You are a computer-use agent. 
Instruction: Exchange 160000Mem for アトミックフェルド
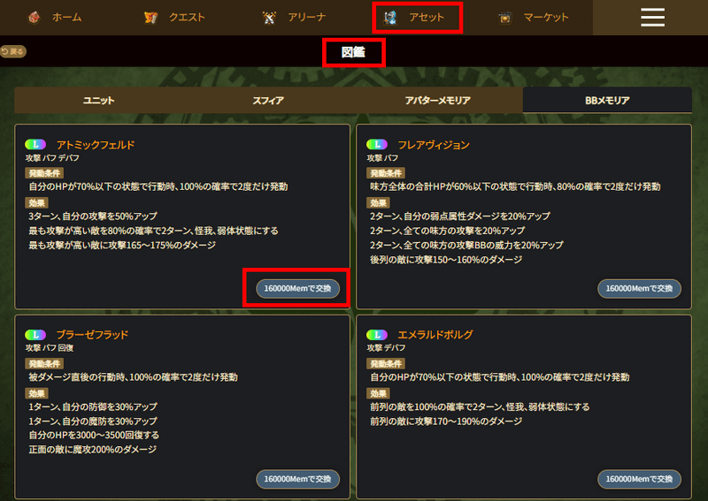click(x=297, y=289)
